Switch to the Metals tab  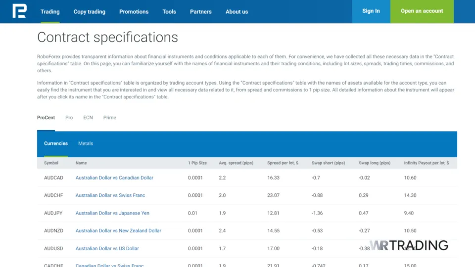point(86,143)
